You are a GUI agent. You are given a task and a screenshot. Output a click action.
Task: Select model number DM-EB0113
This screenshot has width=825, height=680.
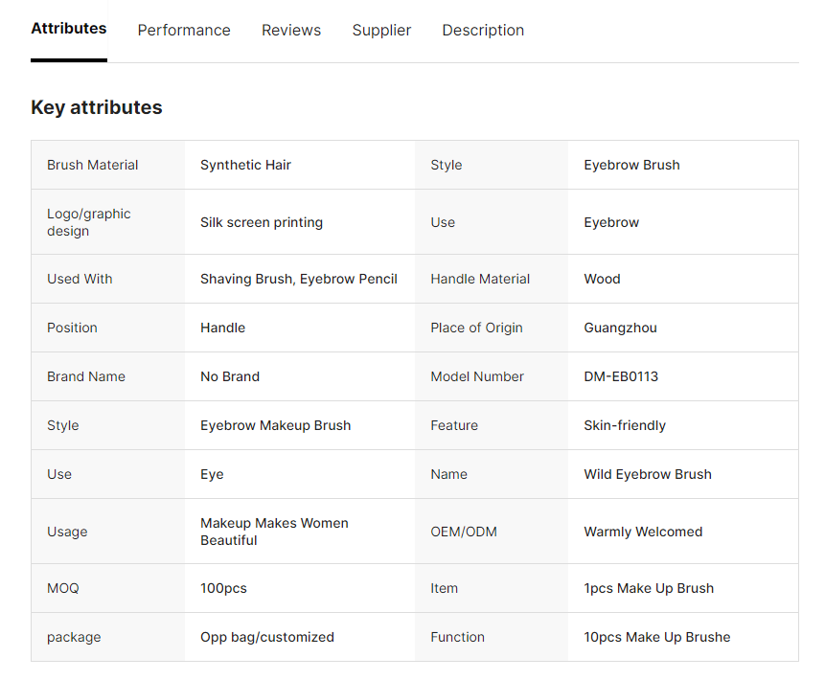(621, 376)
